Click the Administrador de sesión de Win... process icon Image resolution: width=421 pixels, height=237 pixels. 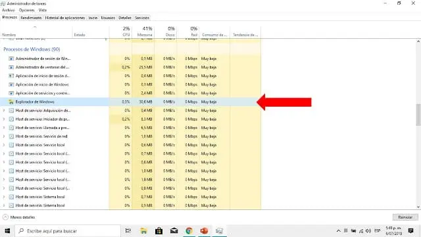tap(11, 59)
